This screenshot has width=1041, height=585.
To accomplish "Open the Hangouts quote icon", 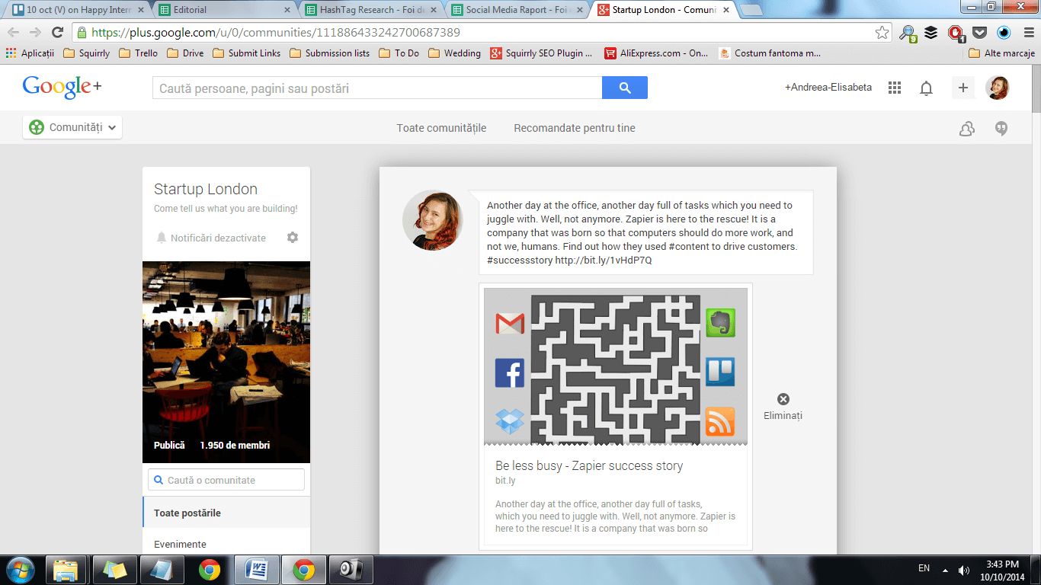I will tap(1001, 129).
